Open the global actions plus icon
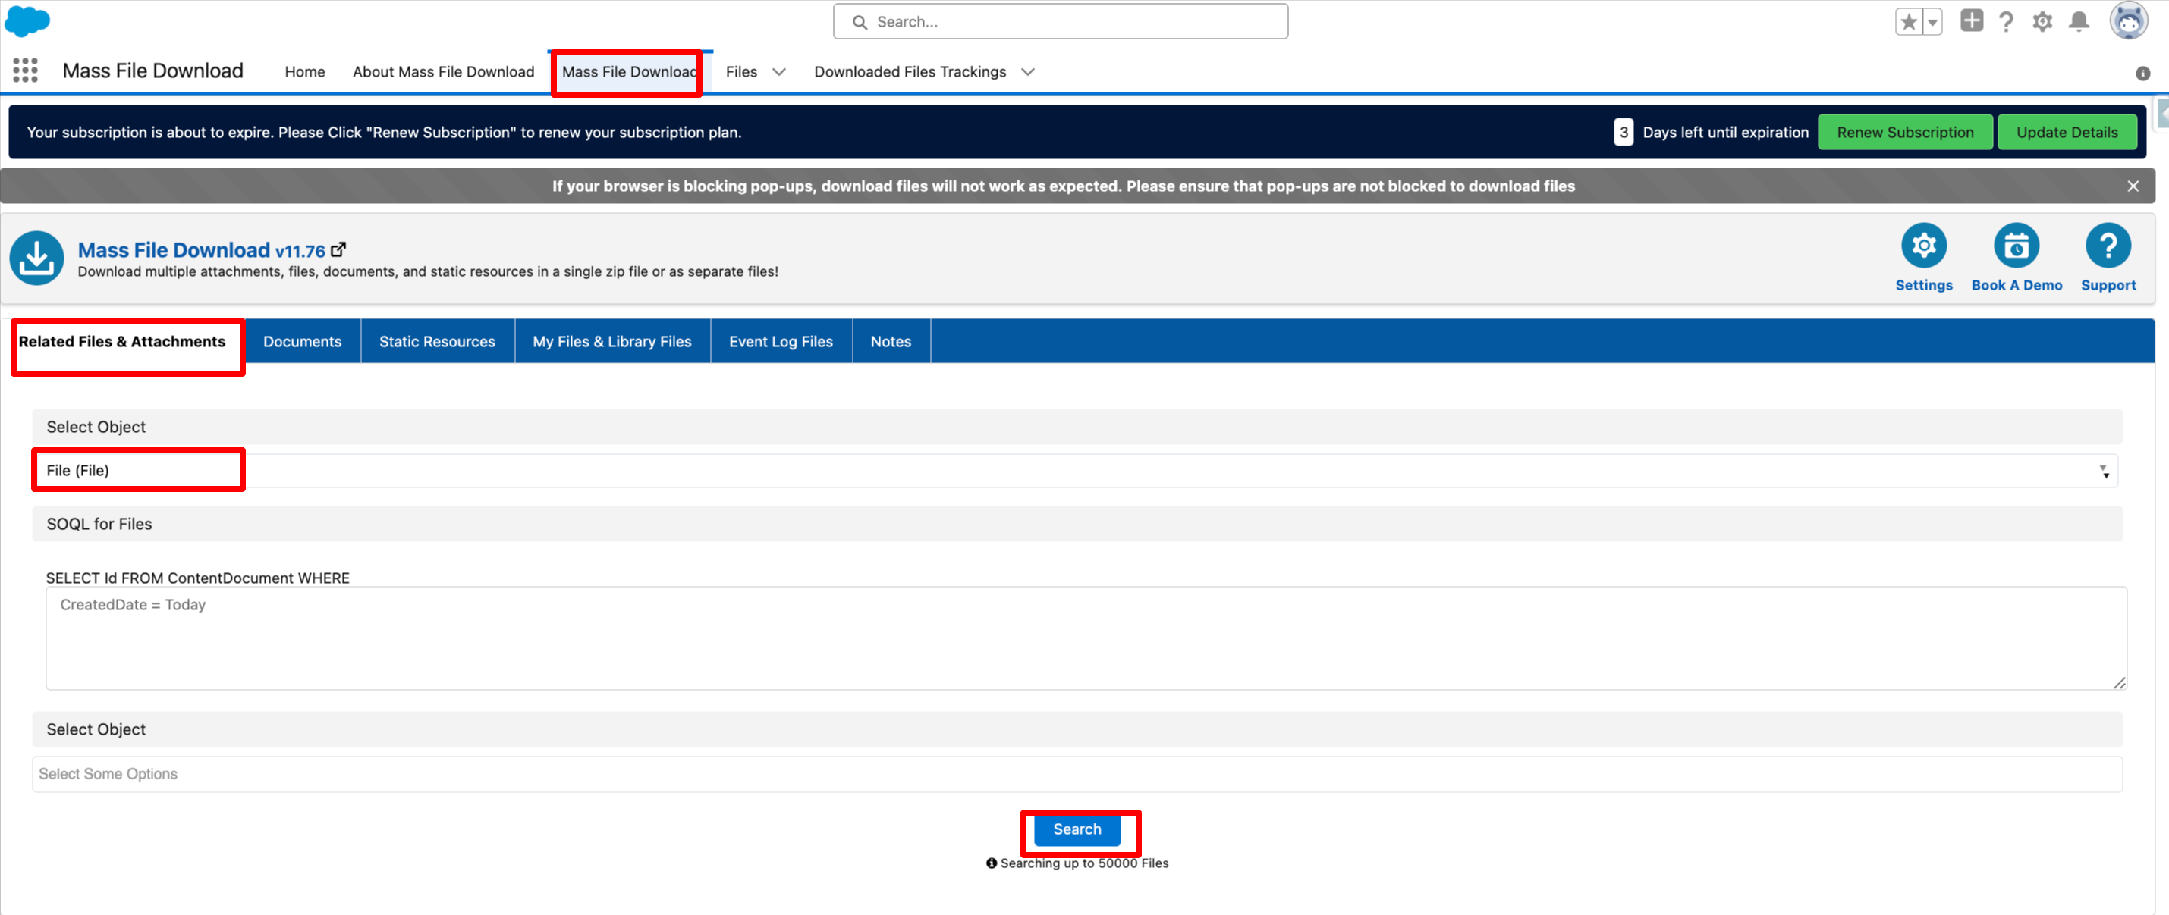Screen dimensions: 2169x915 1971,21
